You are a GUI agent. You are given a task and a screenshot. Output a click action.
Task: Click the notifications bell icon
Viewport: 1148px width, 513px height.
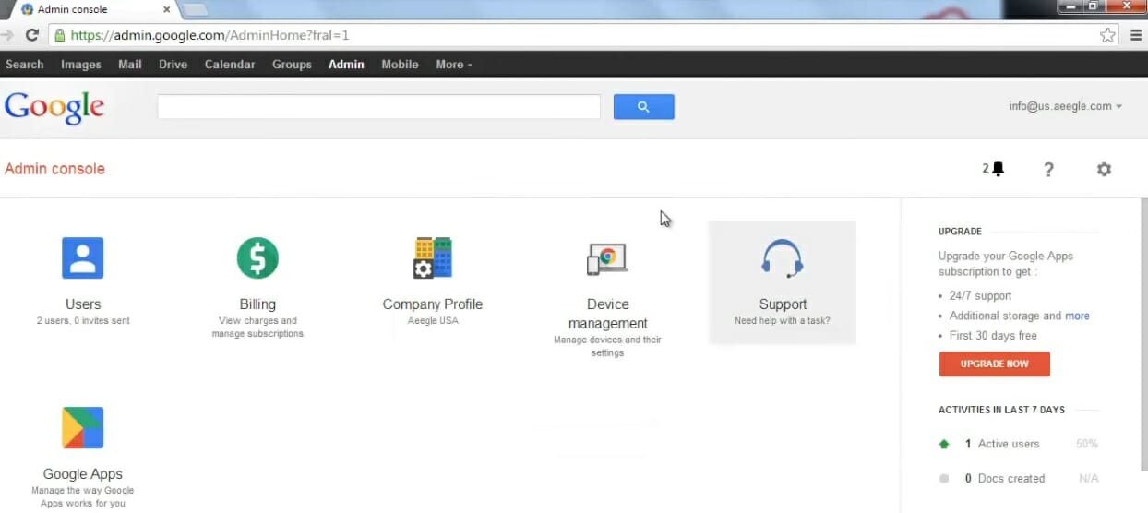998,169
